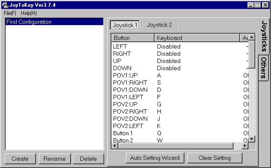Click key D mapped to POV1:DOWN
The height and width of the screenshot is (168, 271).
point(159,90)
